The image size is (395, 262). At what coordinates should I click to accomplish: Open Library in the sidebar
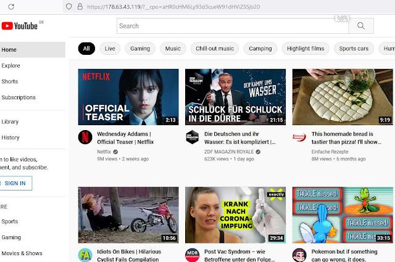pyautogui.click(x=33, y=122)
